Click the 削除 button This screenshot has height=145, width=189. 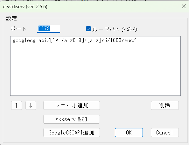coord(164,105)
